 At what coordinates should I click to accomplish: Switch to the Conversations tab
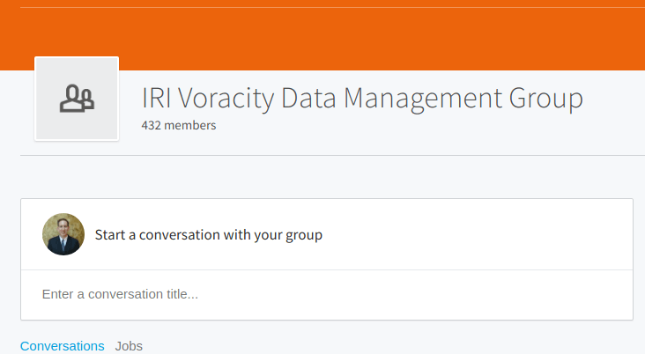(62, 346)
